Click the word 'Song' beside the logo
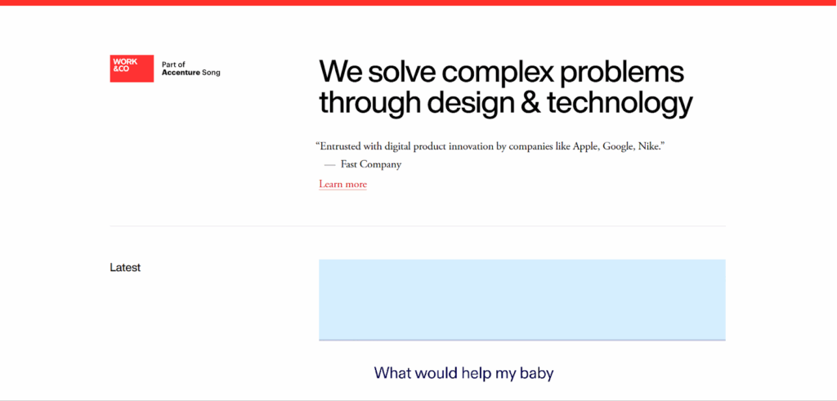 tap(211, 73)
